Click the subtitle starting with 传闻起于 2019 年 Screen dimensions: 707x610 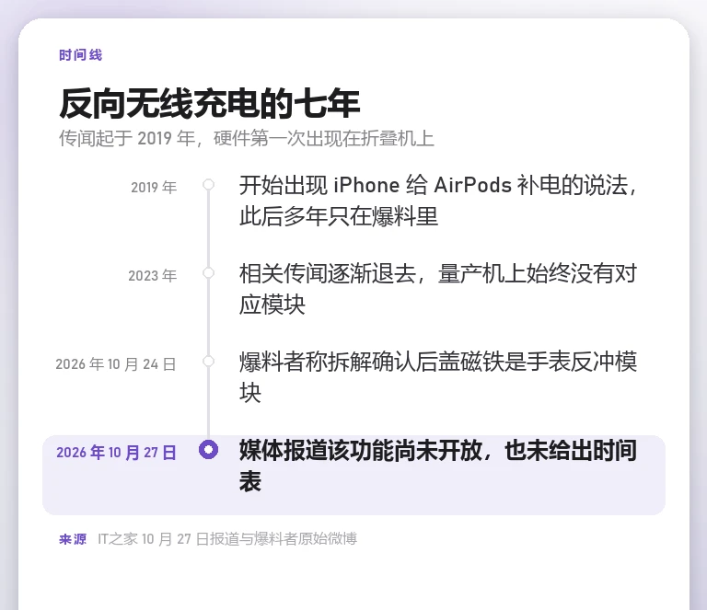point(246,138)
